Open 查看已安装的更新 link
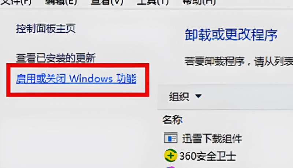Screen dimensions: 293x168 pyautogui.click(x=56, y=58)
